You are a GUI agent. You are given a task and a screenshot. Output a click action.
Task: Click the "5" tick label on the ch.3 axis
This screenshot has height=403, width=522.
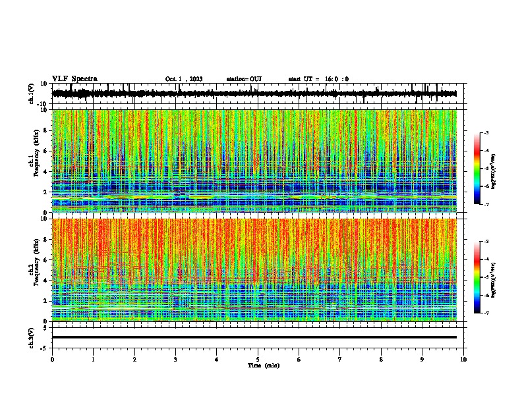[45, 328]
